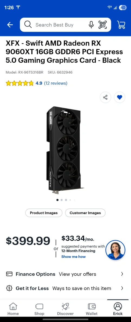Select the Product Images toggle
131x322 pixels.
(44, 213)
